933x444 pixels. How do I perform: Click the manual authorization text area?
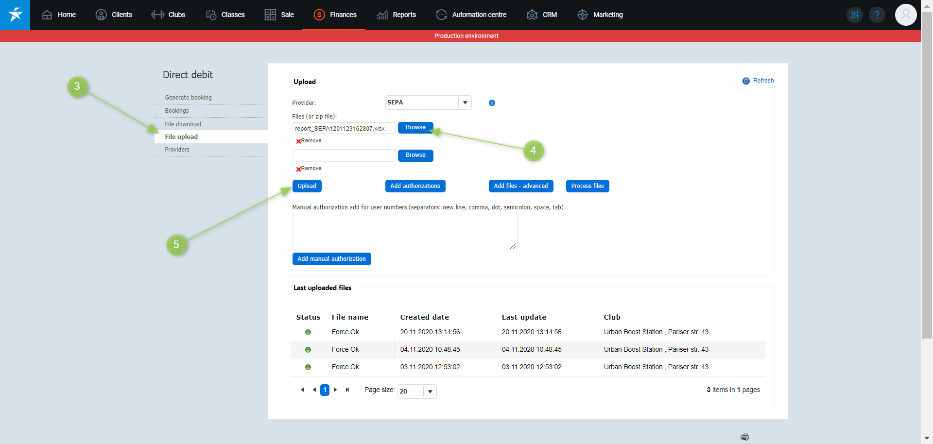point(404,231)
